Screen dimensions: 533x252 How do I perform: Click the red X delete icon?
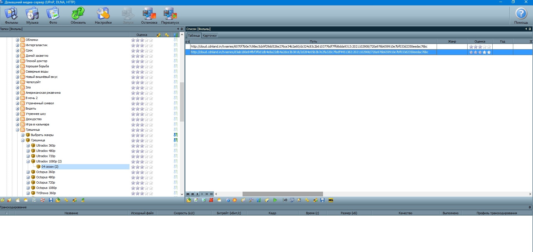pos(211,200)
